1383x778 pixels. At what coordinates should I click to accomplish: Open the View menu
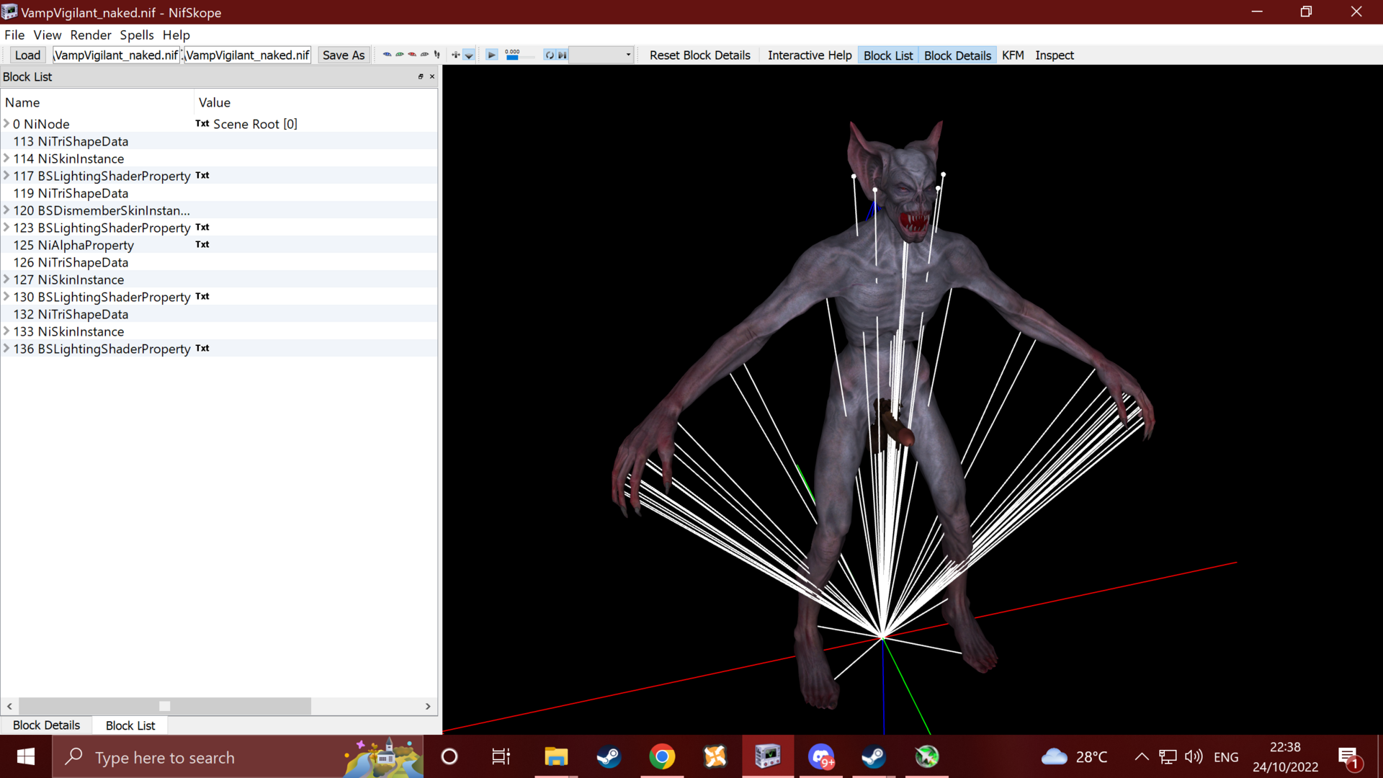tap(48, 35)
